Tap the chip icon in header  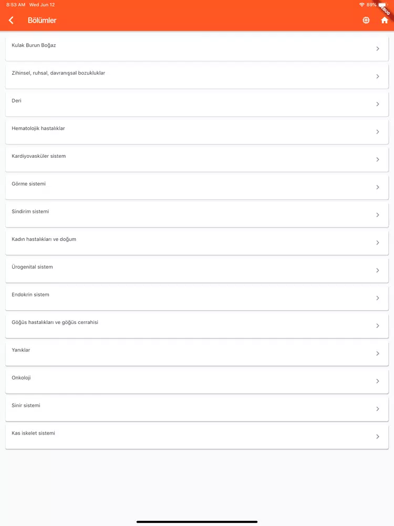[x=366, y=20]
